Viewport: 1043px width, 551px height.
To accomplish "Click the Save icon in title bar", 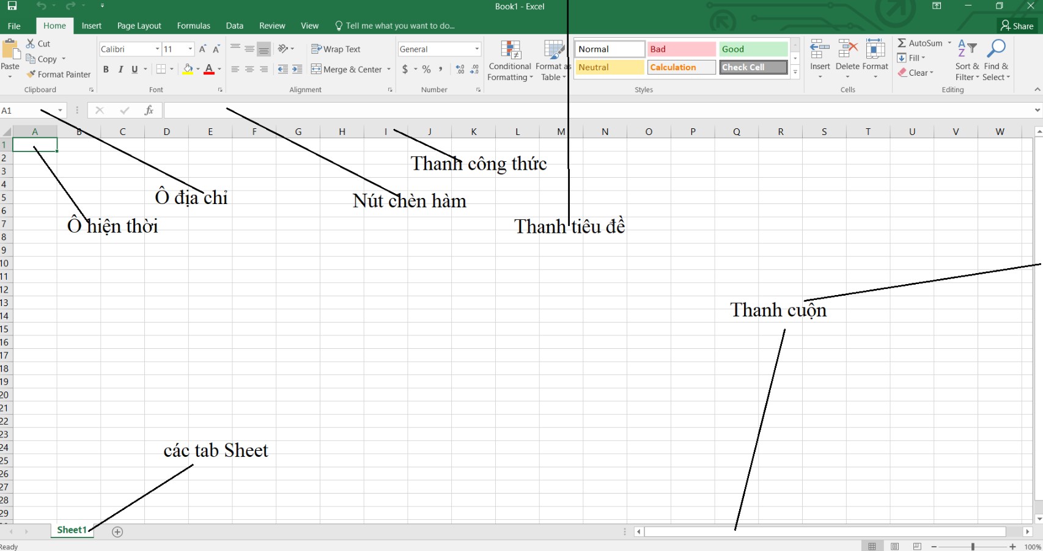I will click(12, 6).
